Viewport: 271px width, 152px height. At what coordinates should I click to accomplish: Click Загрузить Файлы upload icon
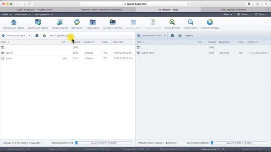click(113, 22)
